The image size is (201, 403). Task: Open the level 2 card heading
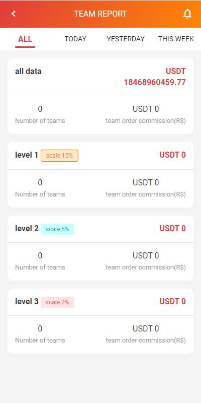coord(27,228)
